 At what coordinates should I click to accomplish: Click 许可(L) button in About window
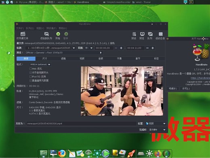pos(186,89)
